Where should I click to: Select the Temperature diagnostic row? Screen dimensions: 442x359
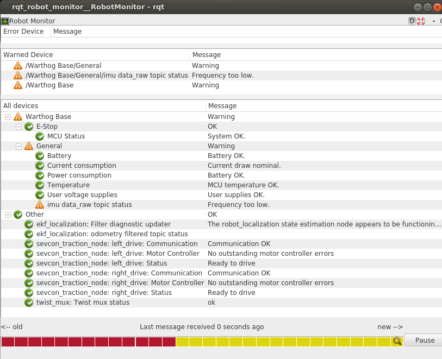(x=69, y=185)
